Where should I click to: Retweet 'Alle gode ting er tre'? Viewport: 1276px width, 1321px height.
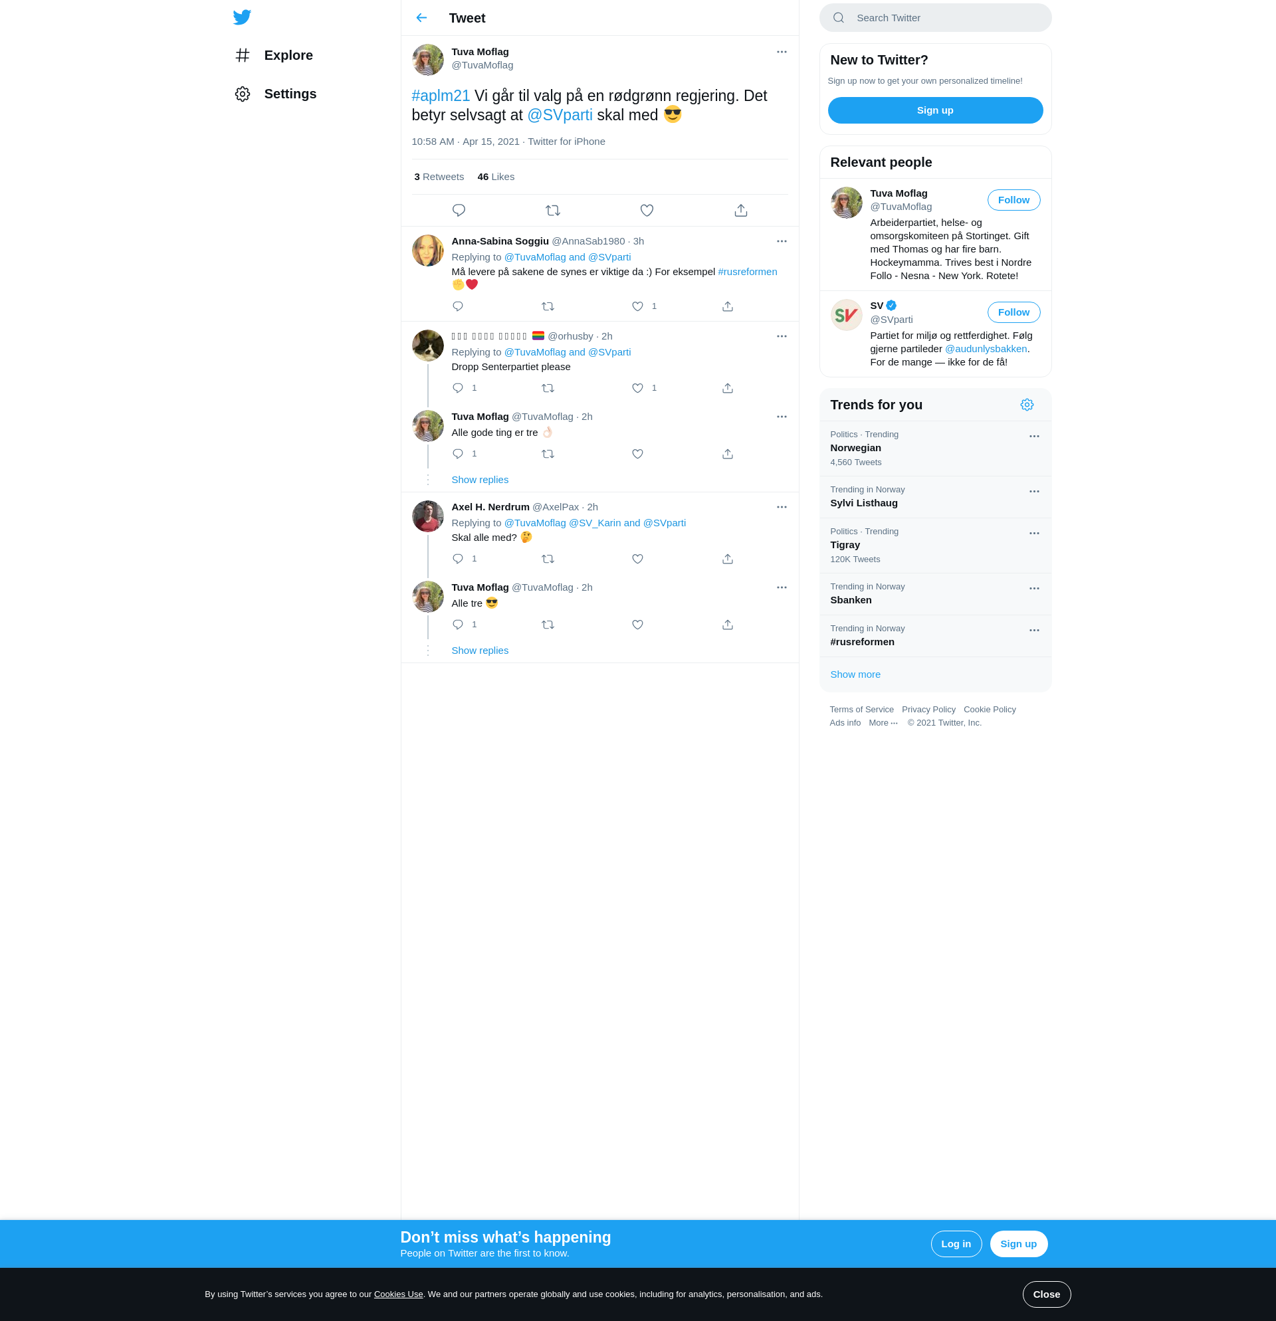[548, 454]
